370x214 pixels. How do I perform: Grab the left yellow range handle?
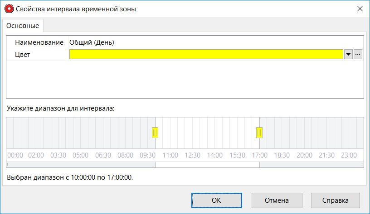tap(155, 133)
